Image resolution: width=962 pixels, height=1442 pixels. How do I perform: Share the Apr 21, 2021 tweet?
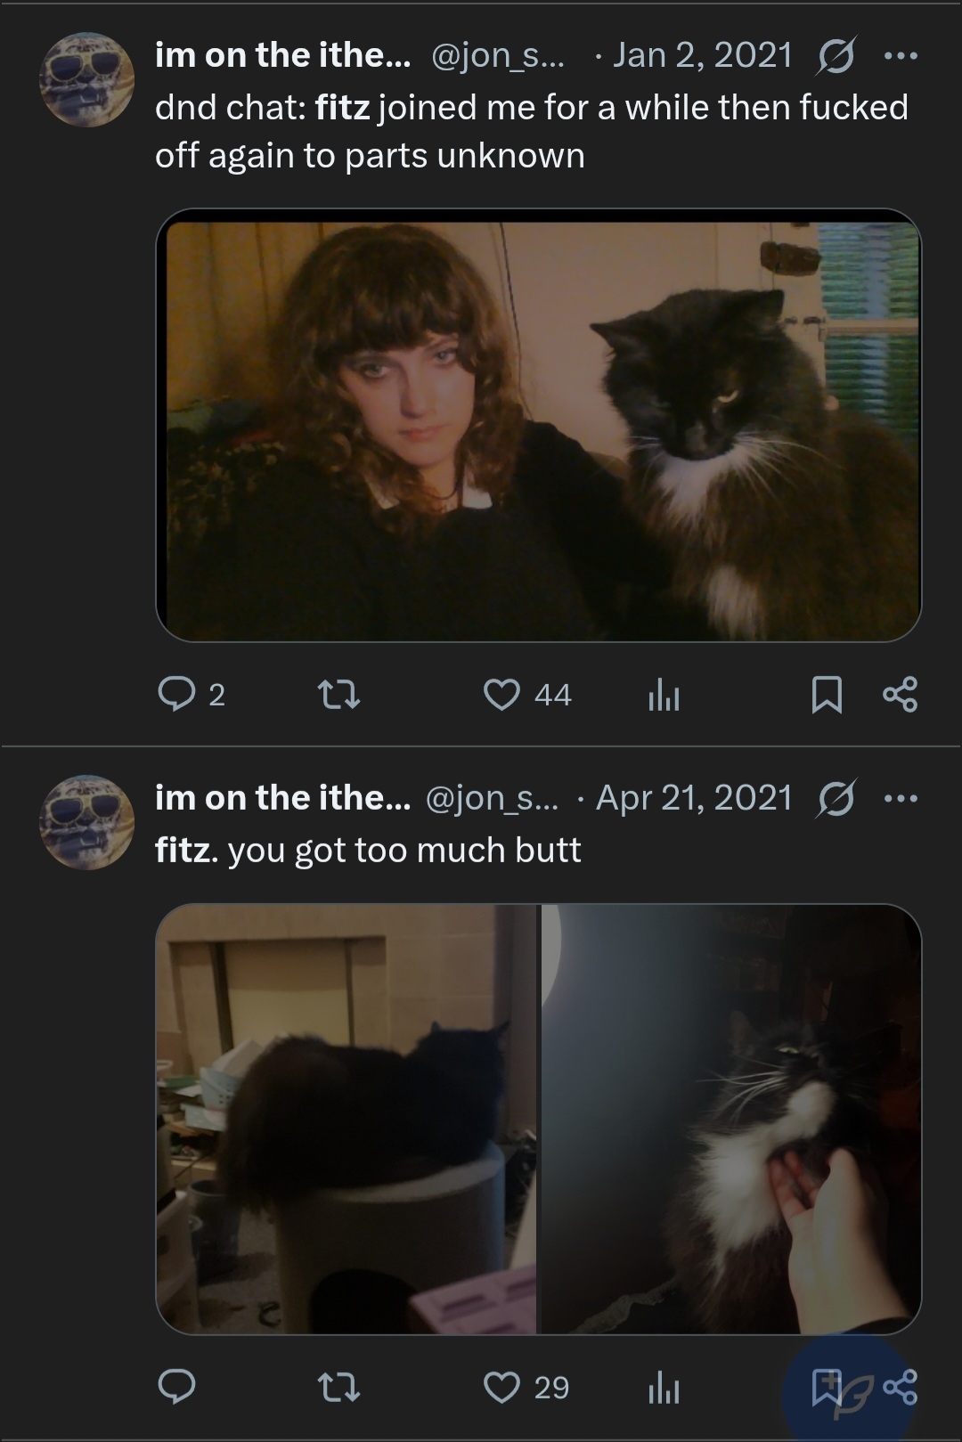[900, 1388]
